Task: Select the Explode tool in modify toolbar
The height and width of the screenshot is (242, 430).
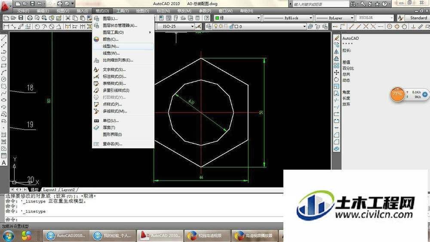Action: point(337,149)
